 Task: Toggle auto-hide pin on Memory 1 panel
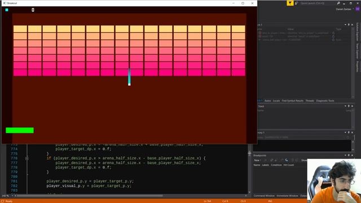(349, 133)
